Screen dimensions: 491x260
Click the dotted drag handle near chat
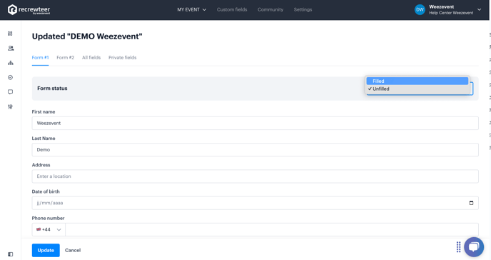point(458,247)
